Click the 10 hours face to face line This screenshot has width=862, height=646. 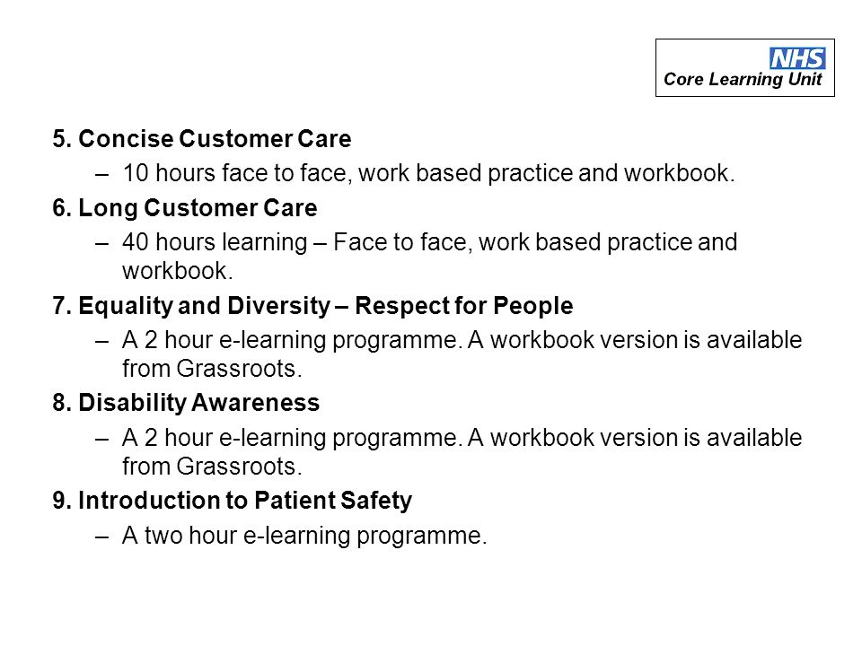pos(429,173)
